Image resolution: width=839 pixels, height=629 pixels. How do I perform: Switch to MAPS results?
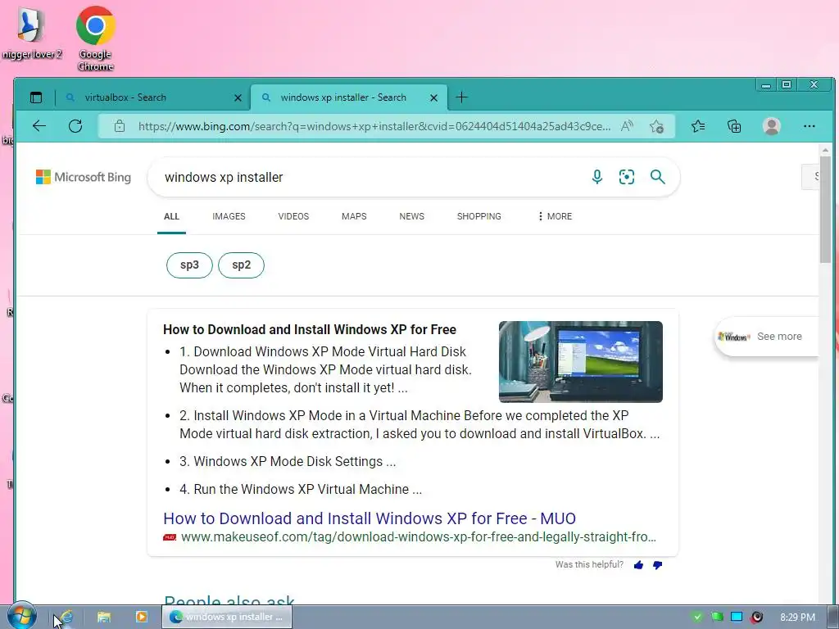[x=354, y=216]
